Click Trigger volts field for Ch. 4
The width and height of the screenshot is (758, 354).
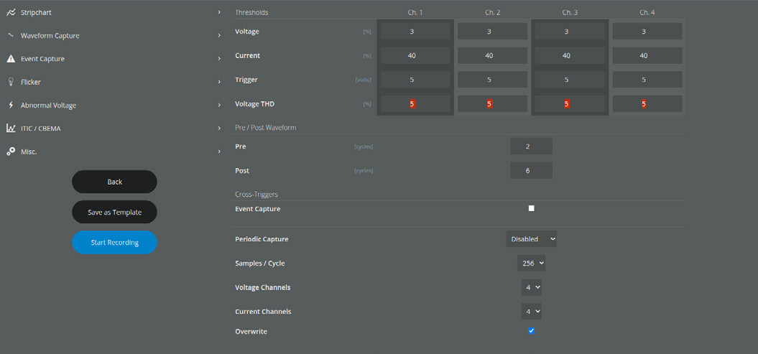pyautogui.click(x=647, y=80)
